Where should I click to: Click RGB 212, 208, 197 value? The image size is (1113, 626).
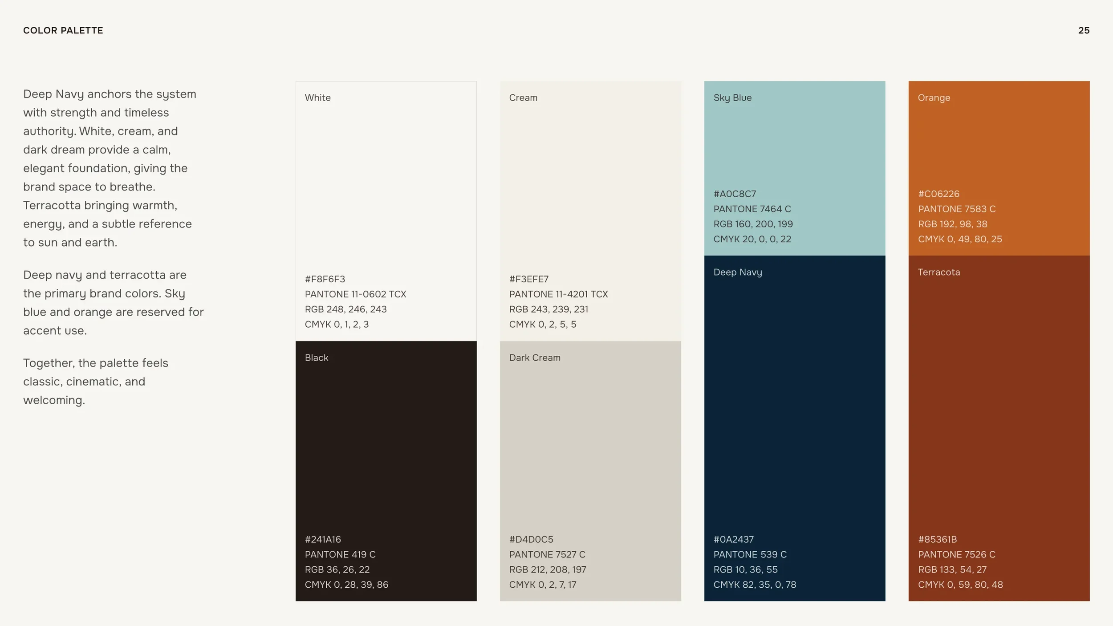[548, 570]
